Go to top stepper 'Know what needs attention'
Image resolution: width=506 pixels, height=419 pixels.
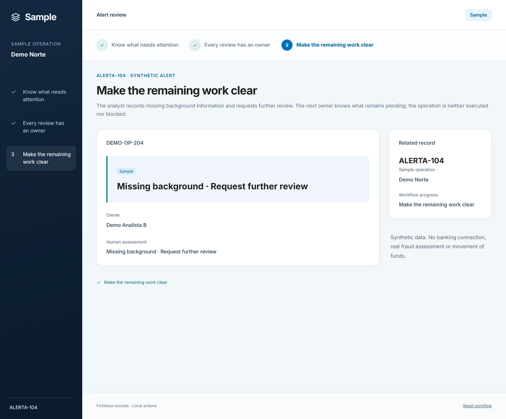click(138, 45)
